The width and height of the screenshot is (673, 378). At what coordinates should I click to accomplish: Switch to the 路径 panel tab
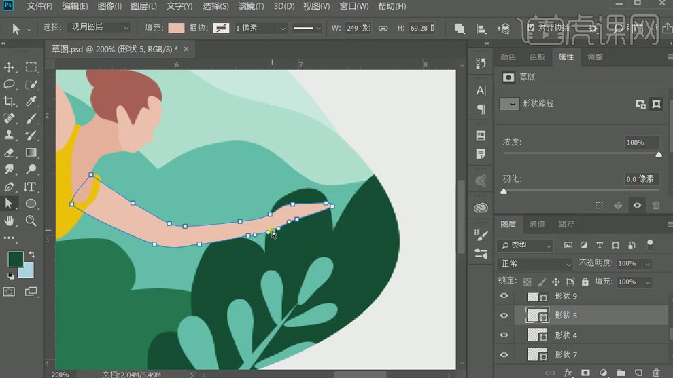(566, 224)
